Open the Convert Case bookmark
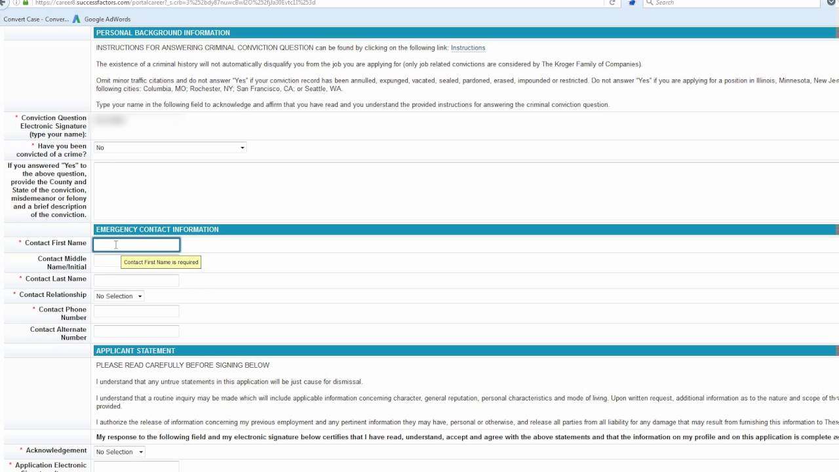The height and width of the screenshot is (472, 839). tap(36, 19)
